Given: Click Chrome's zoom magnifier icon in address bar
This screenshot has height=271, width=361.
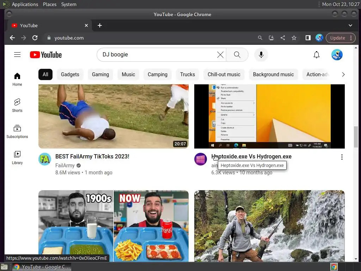Looking at the screenshot, I should (x=260, y=38).
